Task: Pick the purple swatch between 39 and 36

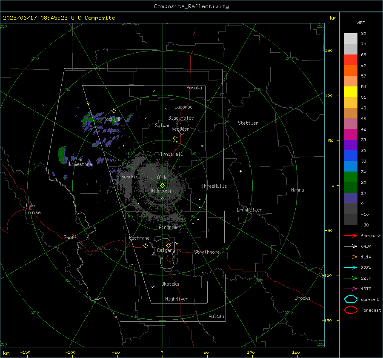Action: tap(351, 145)
